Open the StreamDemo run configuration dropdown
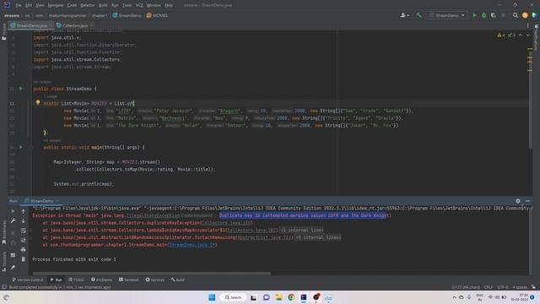The image size is (540, 304). click(447, 15)
